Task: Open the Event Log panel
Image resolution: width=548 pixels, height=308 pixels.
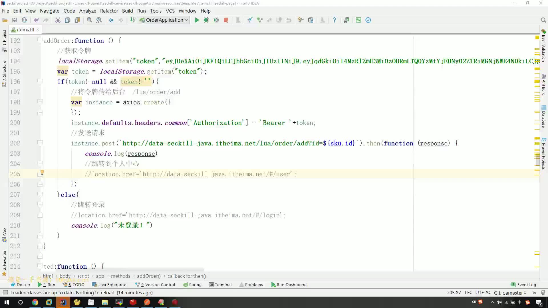Action: [x=524, y=285]
